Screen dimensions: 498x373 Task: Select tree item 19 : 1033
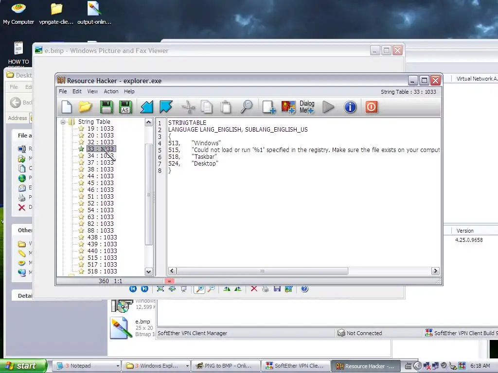click(x=100, y=128)
